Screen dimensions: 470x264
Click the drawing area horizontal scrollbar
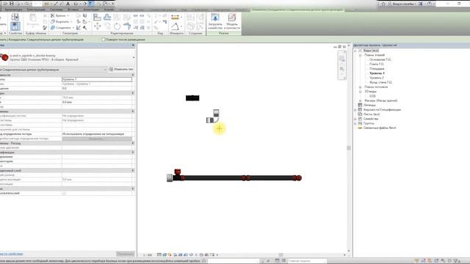pyautogui.click(x=281, y=254)
